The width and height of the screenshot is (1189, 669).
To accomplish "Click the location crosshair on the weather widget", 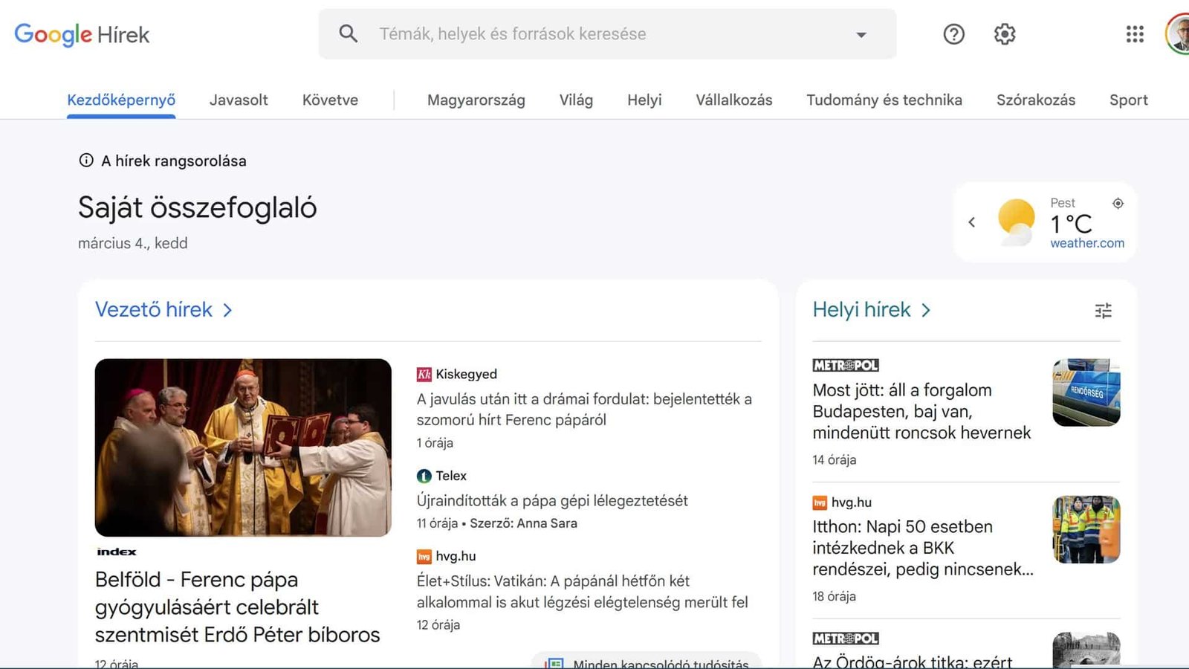I will pos(1118,203).
